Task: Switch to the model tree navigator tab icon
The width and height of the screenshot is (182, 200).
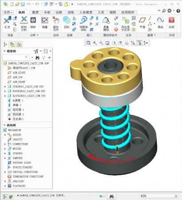Action: pyautogui.click(x=5, y=44)
